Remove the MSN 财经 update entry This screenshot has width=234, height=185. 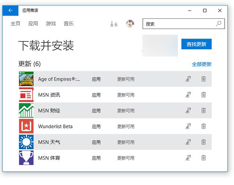[204, 110]
